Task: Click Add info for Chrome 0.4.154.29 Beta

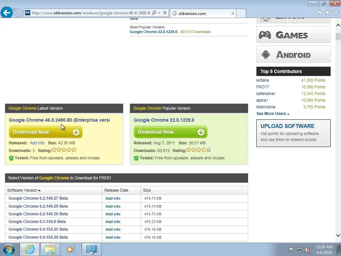Action: tap(113, 237)
